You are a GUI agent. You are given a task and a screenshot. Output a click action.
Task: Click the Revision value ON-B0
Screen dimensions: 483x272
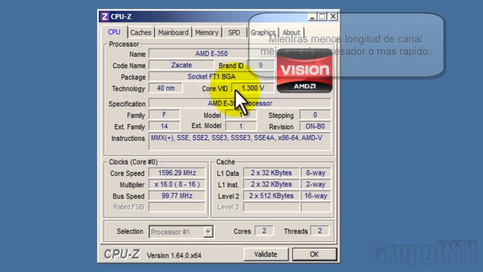click(315, 126)
